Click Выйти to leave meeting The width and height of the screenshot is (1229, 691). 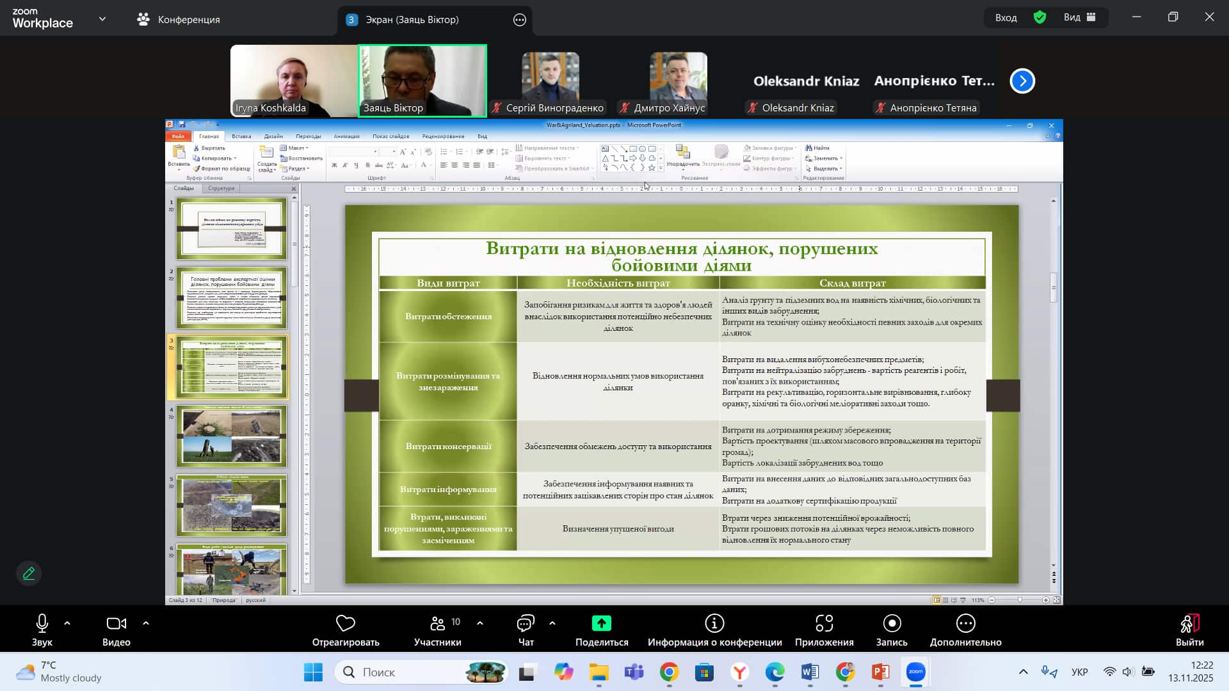1189,630
